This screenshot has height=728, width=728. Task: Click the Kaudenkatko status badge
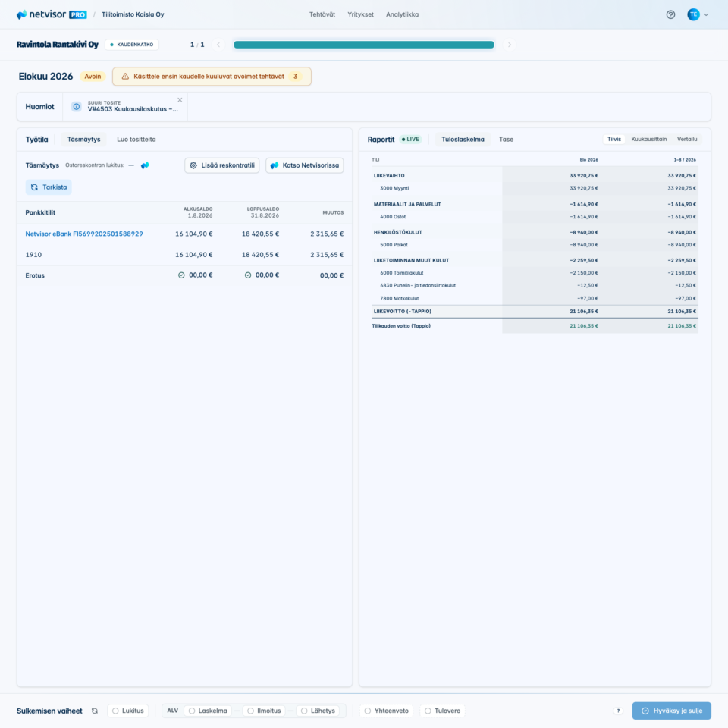132,45
